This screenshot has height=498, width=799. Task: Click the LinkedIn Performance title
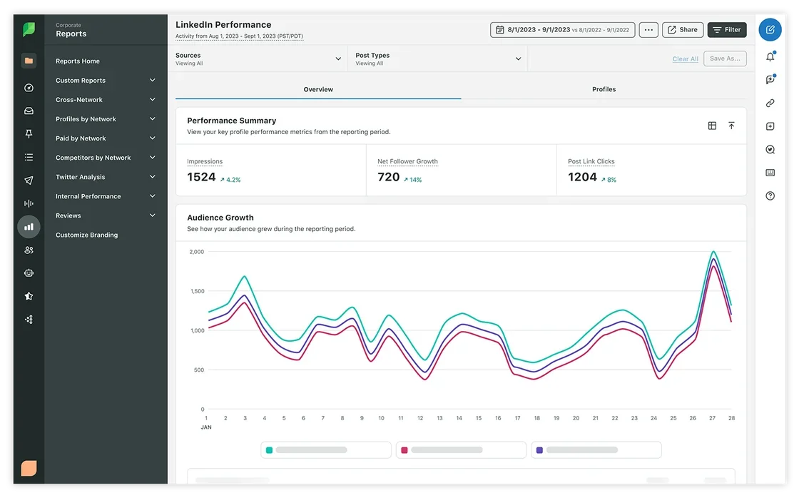pyautogui.click(x=223, y=24)
